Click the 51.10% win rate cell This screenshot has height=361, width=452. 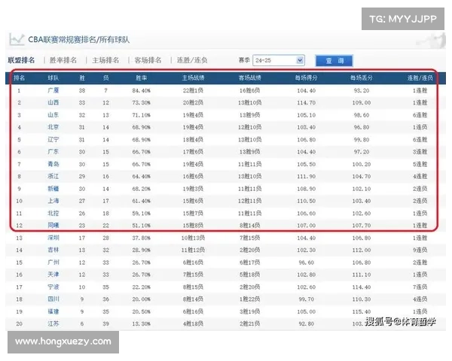(142, 226)
